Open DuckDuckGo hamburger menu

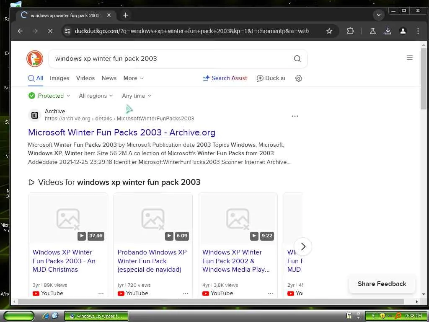click(410, 57)
